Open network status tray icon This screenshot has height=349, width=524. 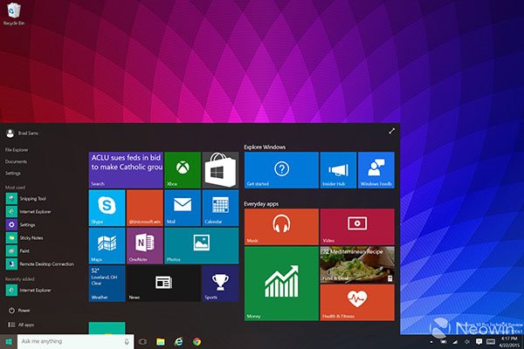(455, 342)
